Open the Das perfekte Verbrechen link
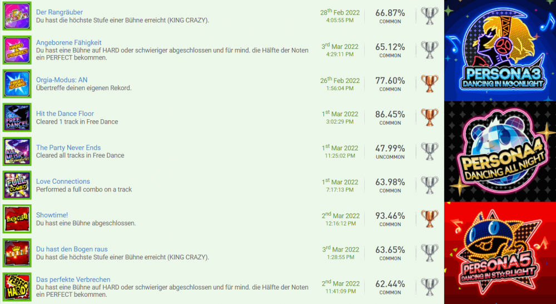Viewport: 556px width, 304px height. [73, 280]
